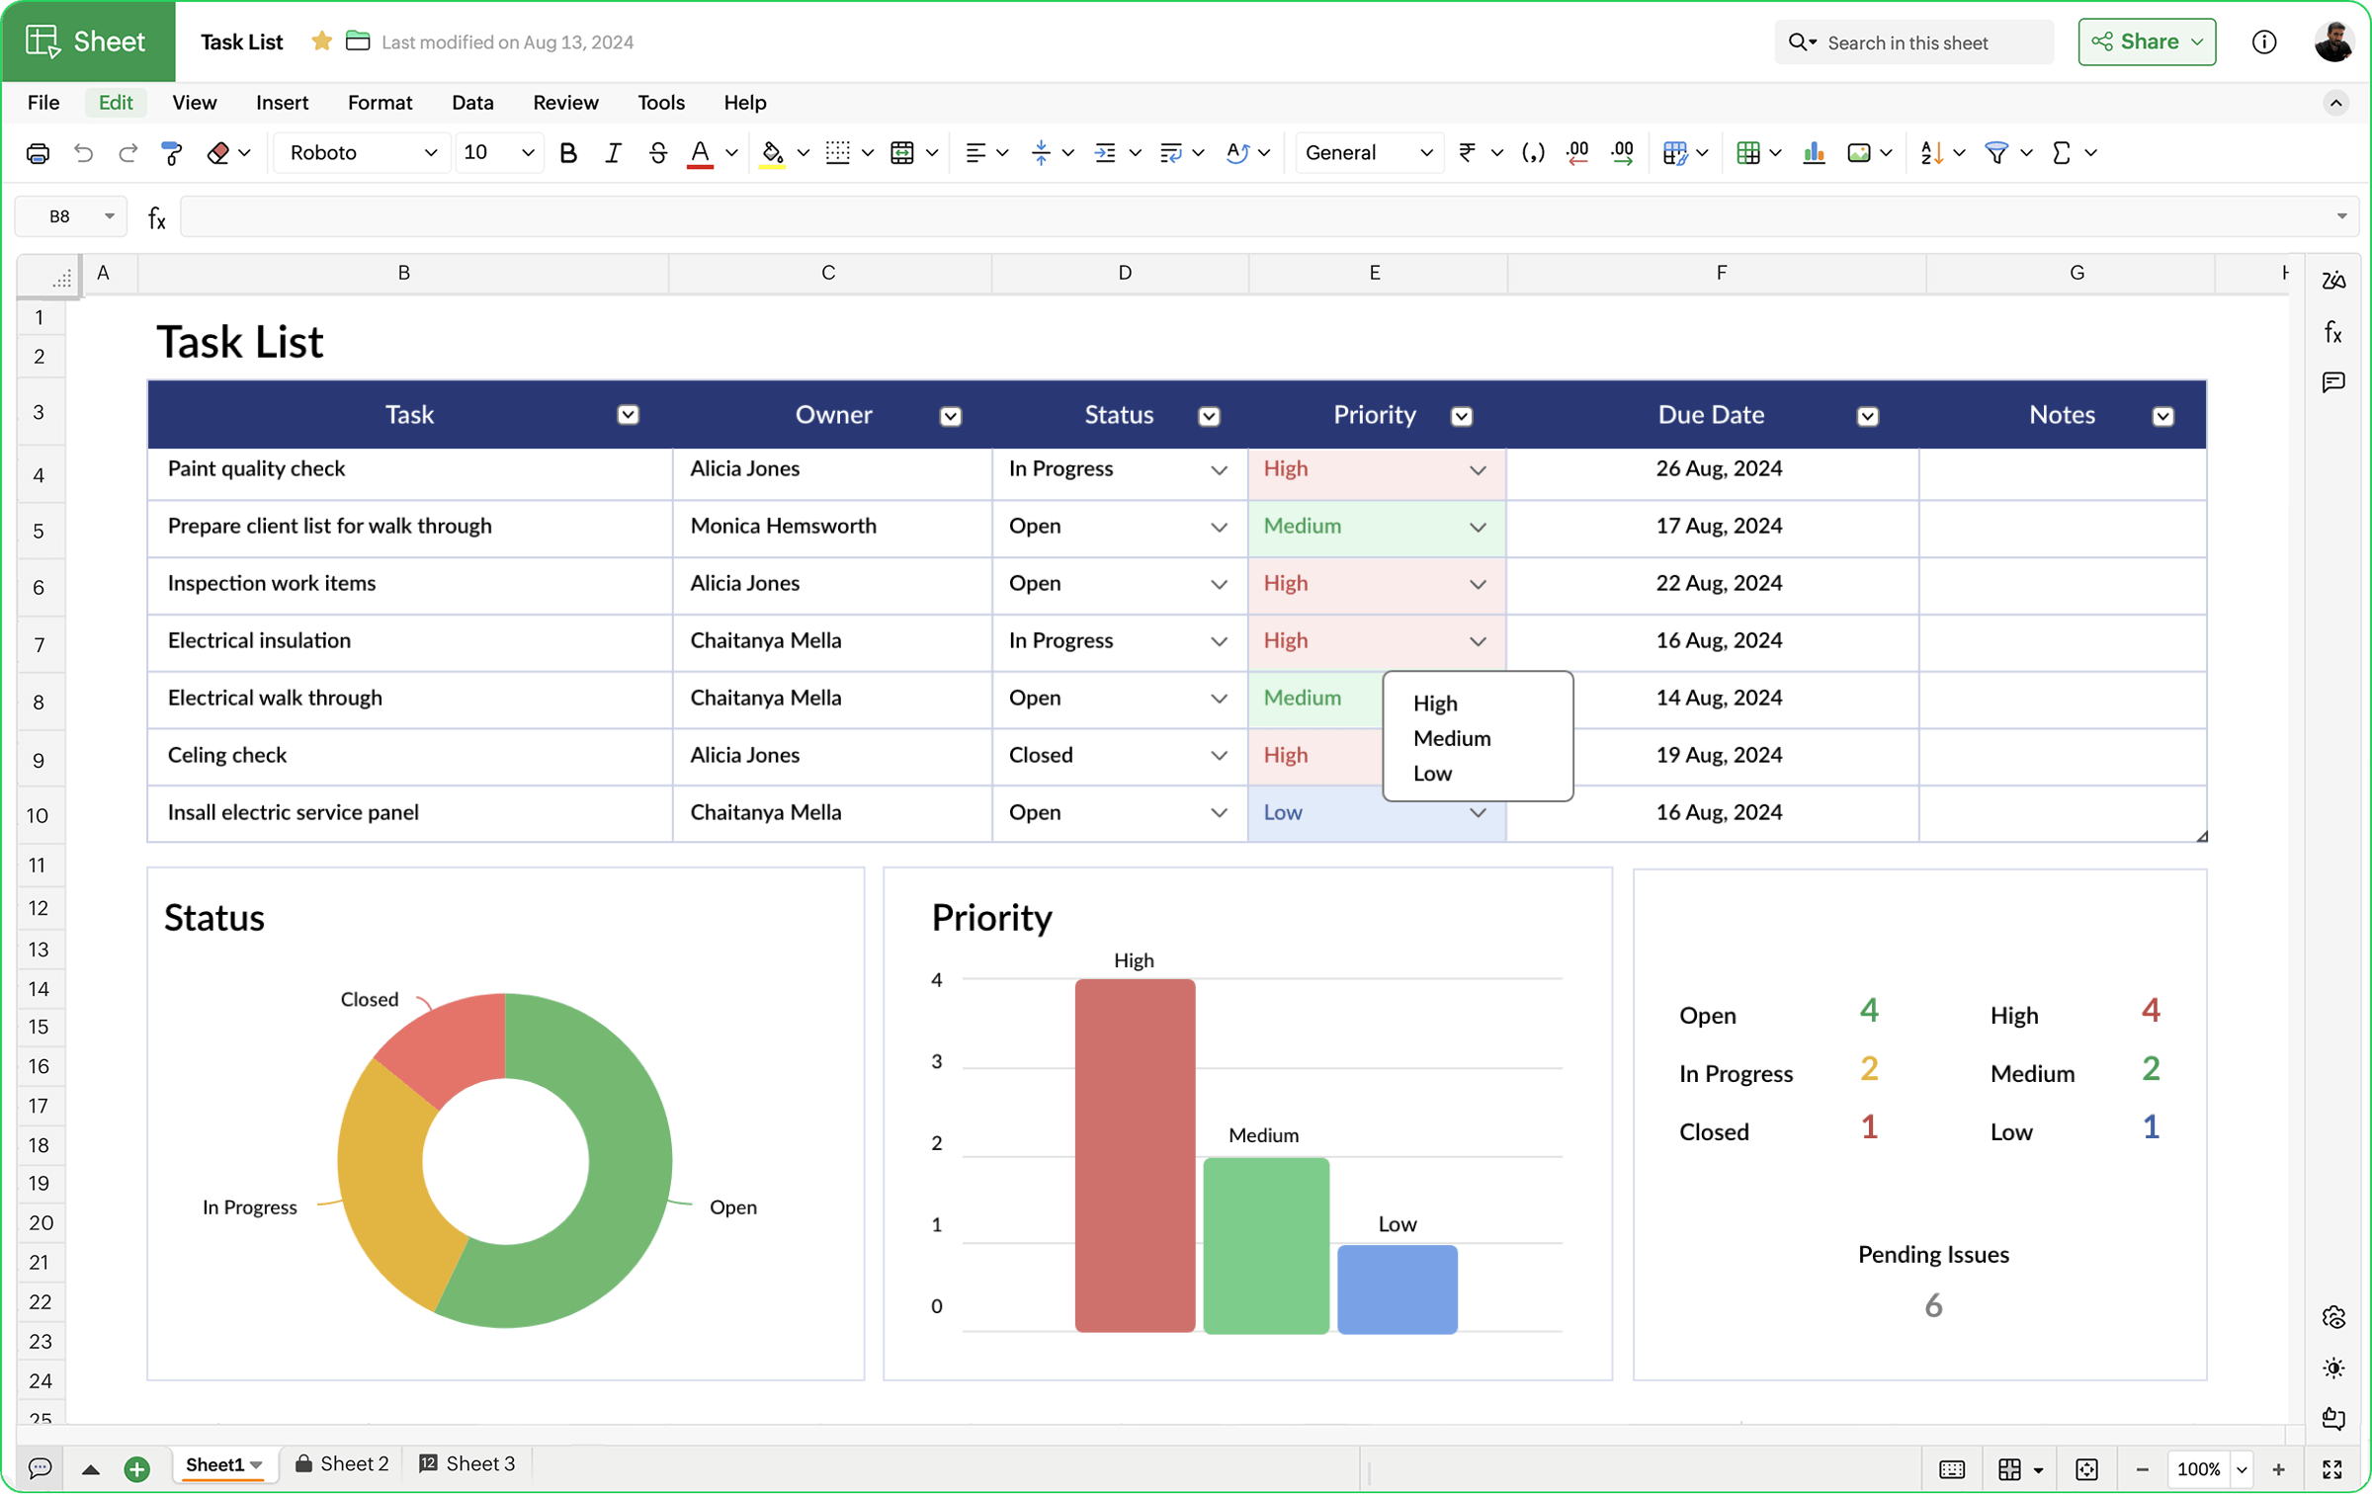Screen dimensions: 2372x1494
Task: Toggle italic formatting
Action: (x=612, y=152)
